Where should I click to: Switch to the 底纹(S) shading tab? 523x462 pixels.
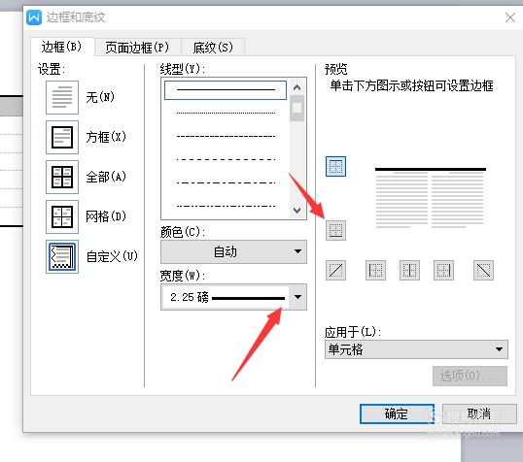(213, 48)
